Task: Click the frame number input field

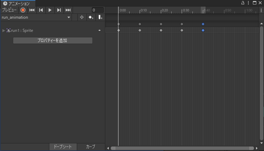Action: (98, 10)
